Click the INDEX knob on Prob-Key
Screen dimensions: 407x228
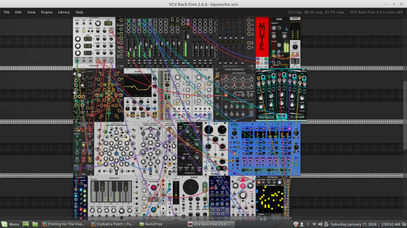coord(92,211)
